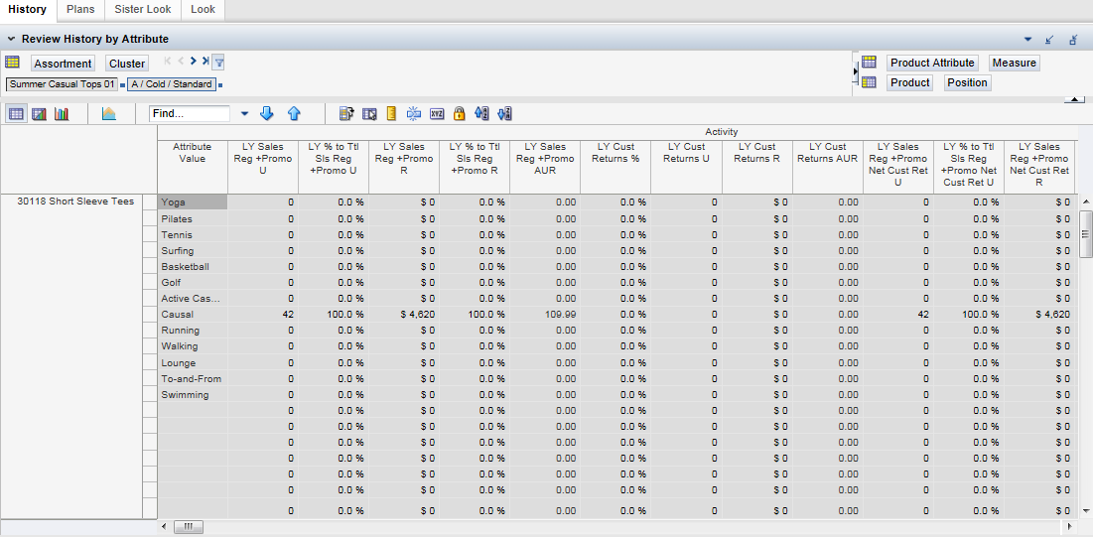Toggle the combined grid and chart view
This screenshot has width=1093, height=539.
(39, 114)
